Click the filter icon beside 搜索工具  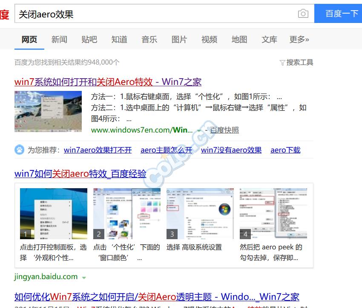[x=282, y=62]
